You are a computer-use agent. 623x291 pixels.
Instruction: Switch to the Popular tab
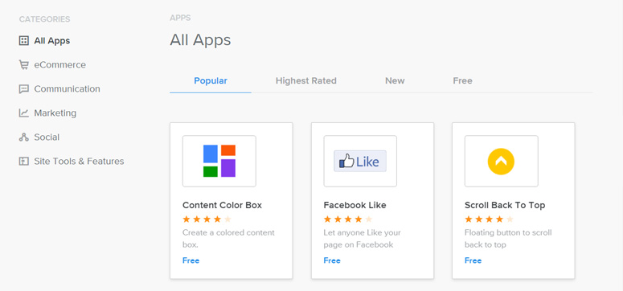pos(211,80)
